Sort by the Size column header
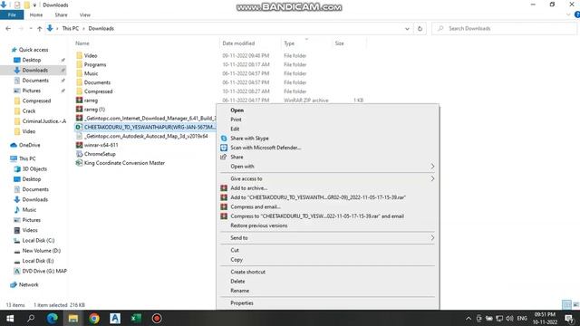 (x=339, y=43)
